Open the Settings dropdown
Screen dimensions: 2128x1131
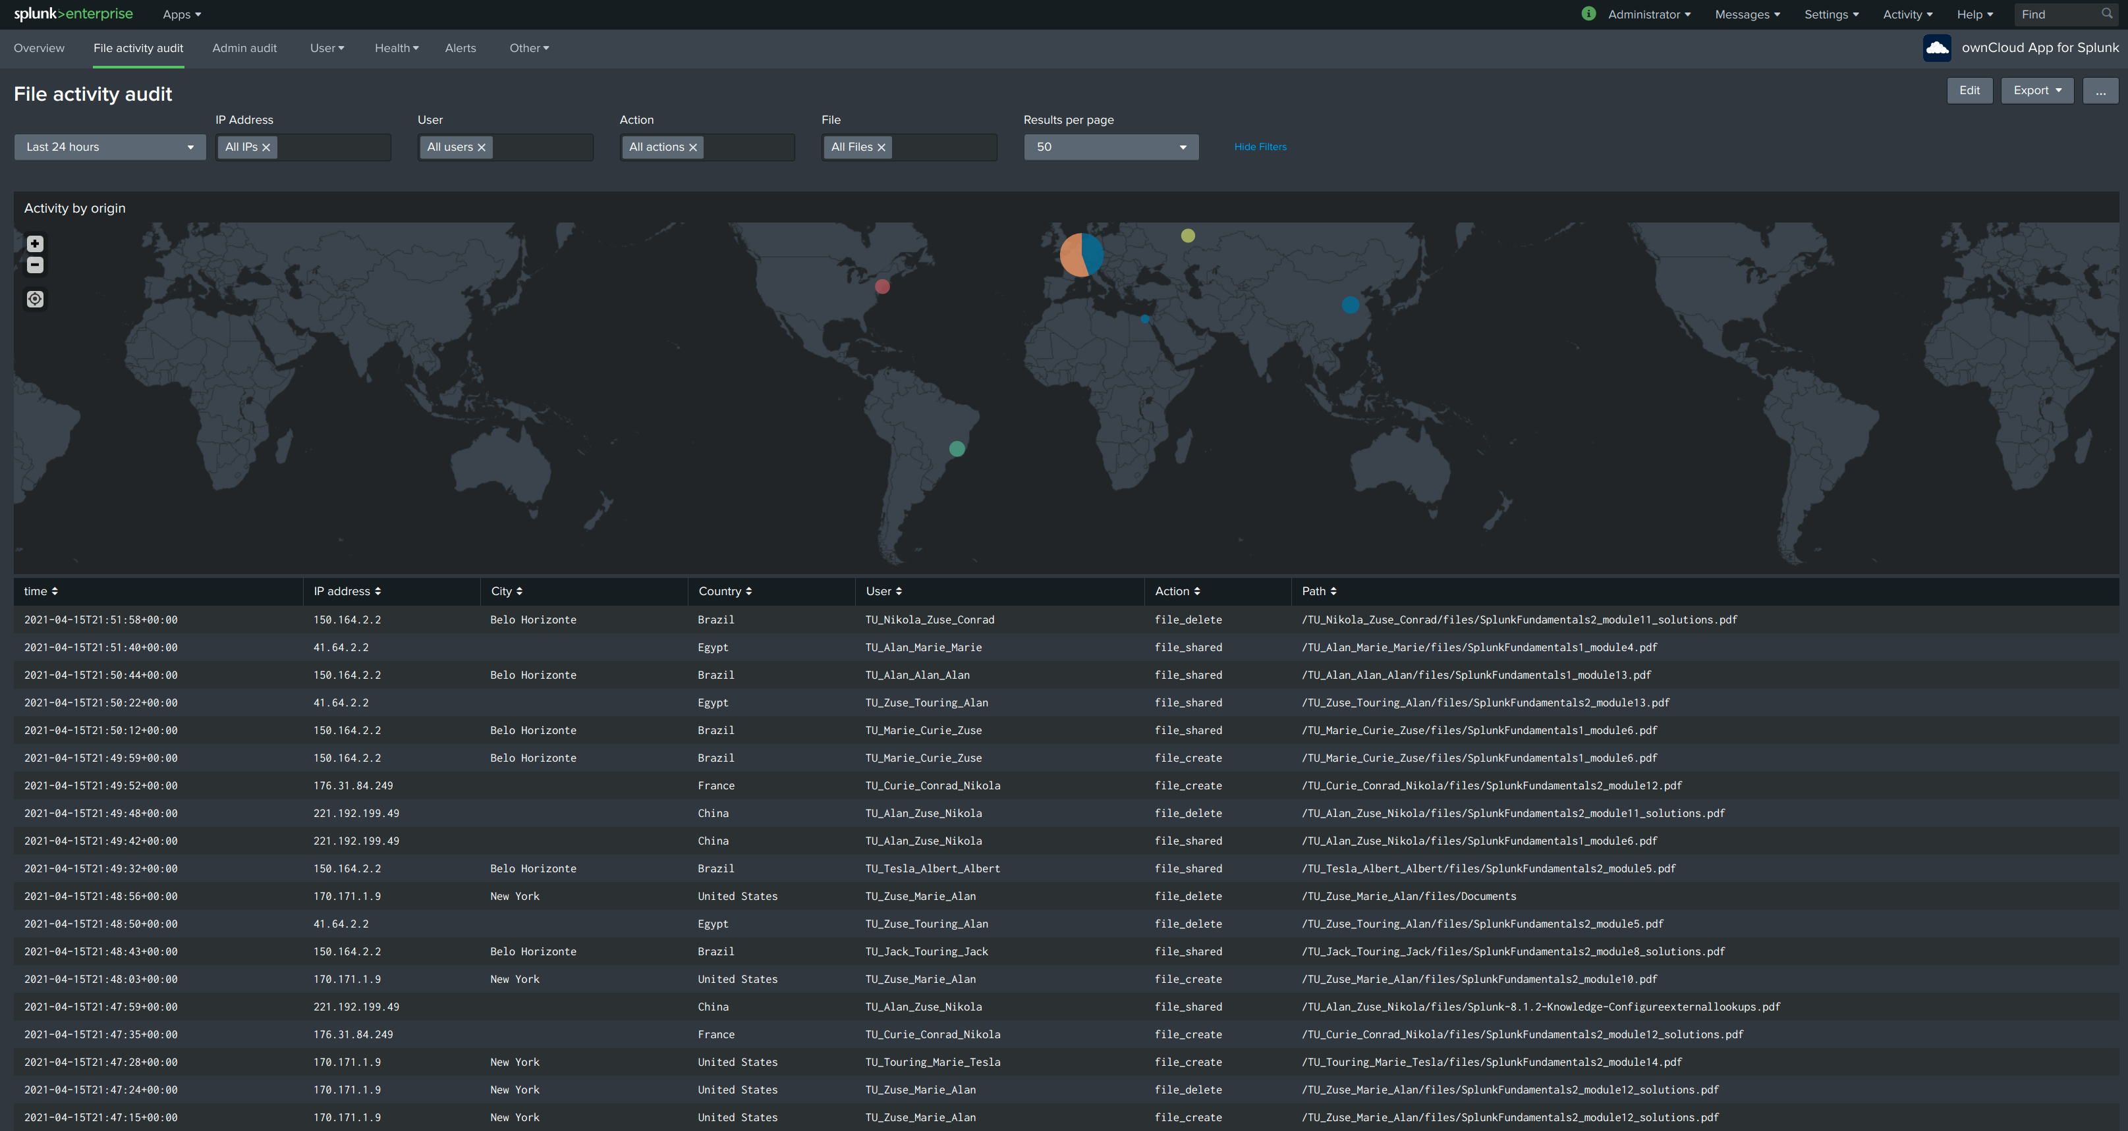(x=1832, y=15)
